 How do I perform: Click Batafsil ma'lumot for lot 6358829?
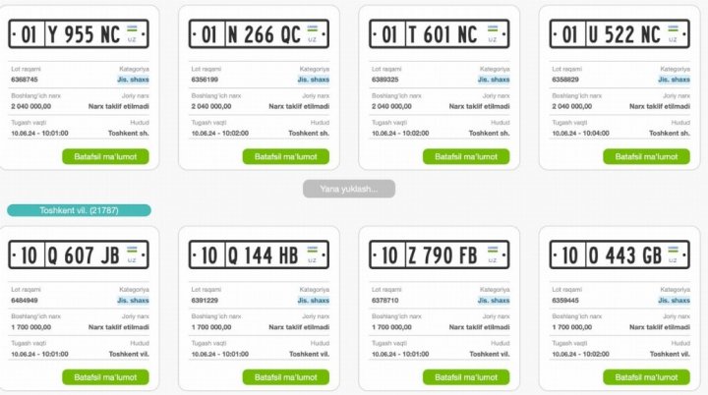tap(647, 156)
